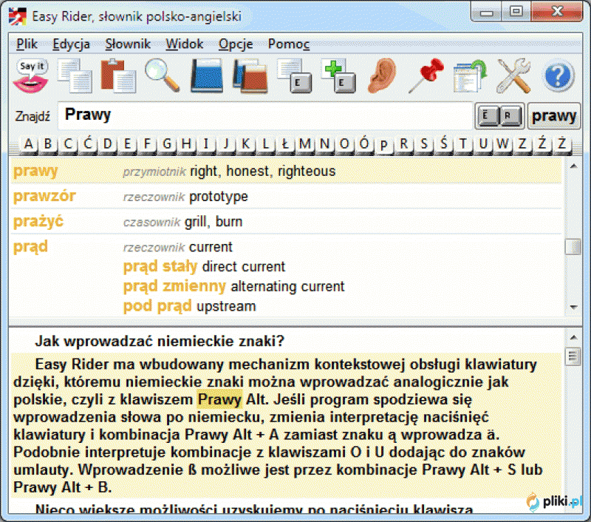Open the wrench and screwdriver tools icon
This screenshot has width=591, height=522.
point(513,76)
